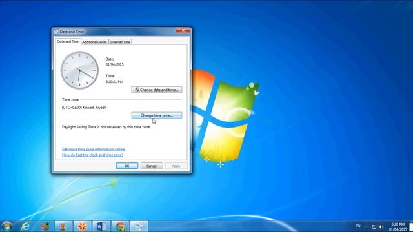Open Get more time zone information online link
Viewport: 413px width, 232px height.
pos(93,149)
